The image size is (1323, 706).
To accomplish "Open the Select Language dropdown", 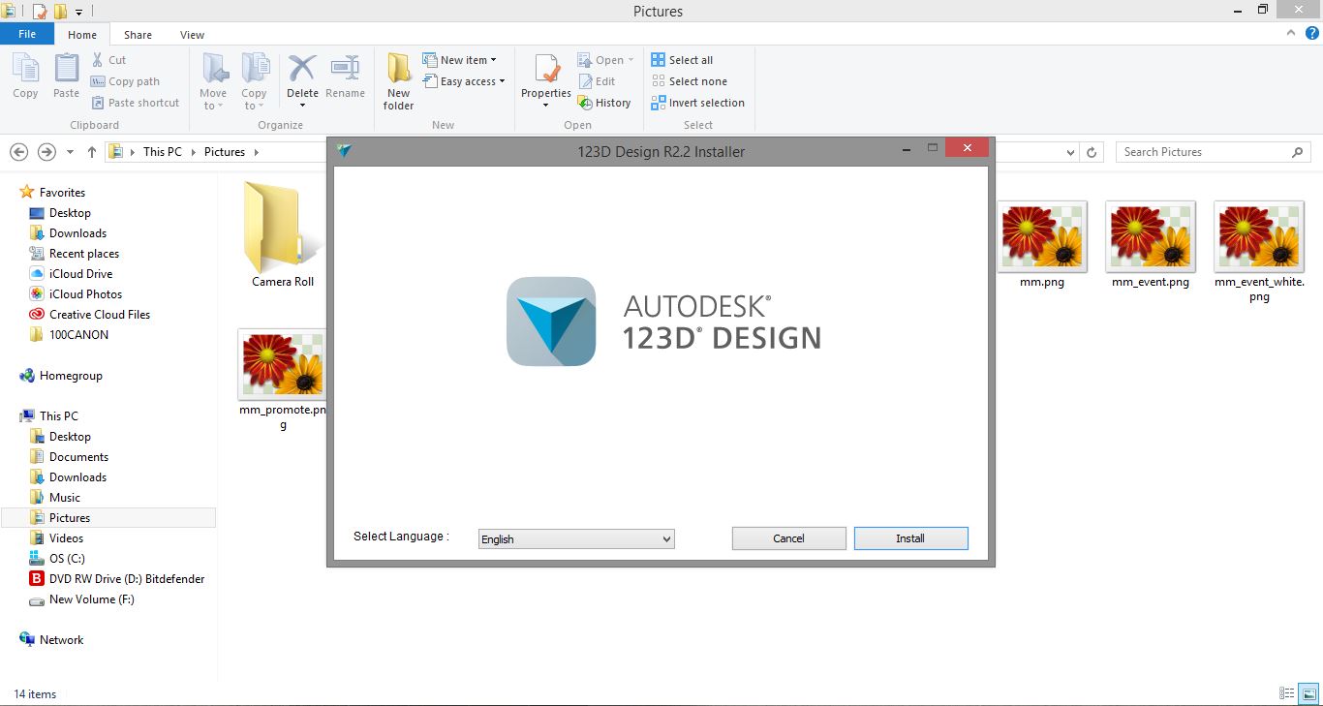I will (x=576, y=539).
